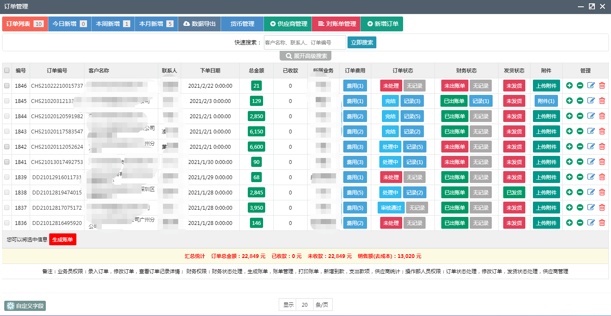611x316 pixels.
Task: Click minus icon in order 1845 row
Action: click(x=580, y=101)
